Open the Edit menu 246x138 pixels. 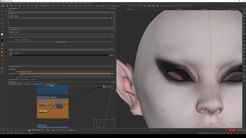point(5,3)
